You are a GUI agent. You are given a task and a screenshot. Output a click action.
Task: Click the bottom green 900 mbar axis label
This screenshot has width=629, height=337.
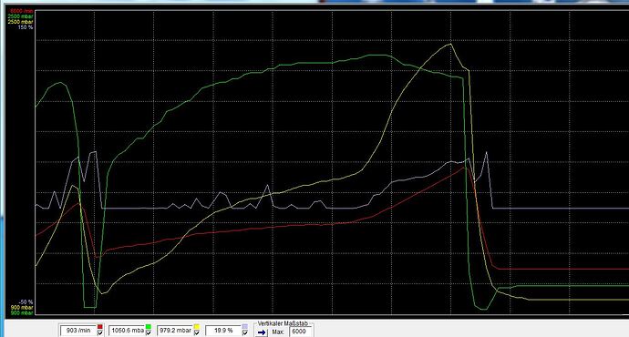click(x=21, y=312)
